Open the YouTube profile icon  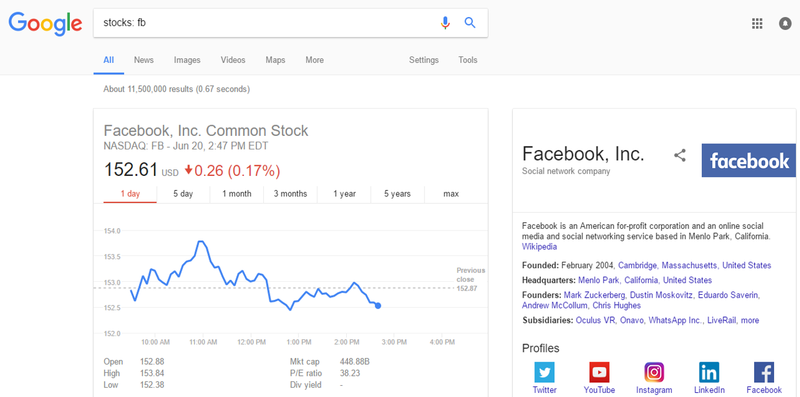(x=599, y=372)
